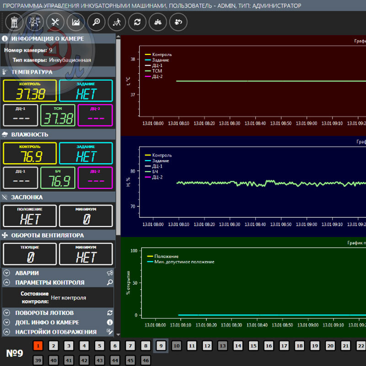The height and width of the screenshot is (366, 366).
Task: Click the damper Положение НЕТ display
Action: (x=30, y=216)
